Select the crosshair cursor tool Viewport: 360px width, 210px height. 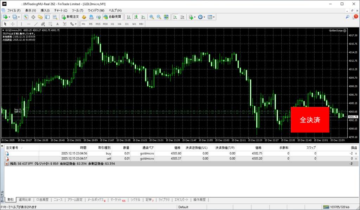click(x=13, y=24)
